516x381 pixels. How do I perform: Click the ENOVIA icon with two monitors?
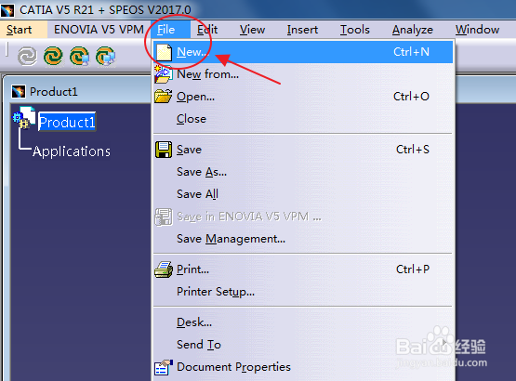(x=105, y=57)
